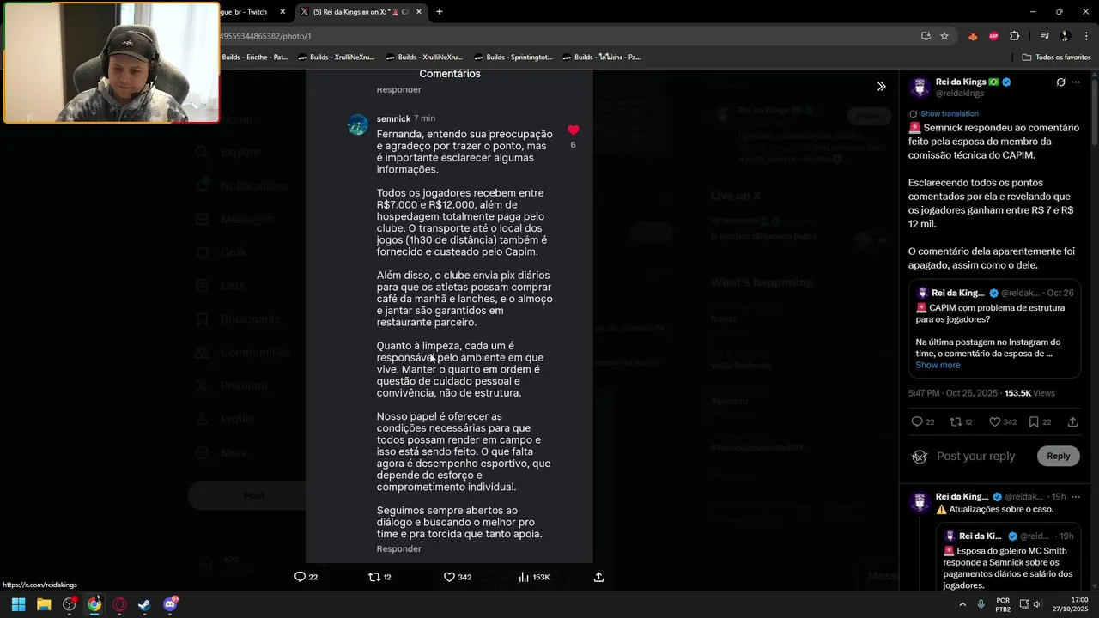Screen dimensions: 1099x618
Task: Open the extensions puzzle menu
Action: coord(1015,36)
